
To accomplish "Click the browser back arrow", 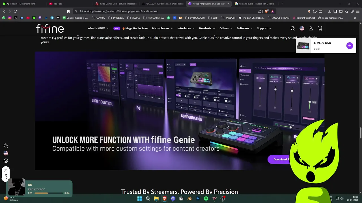I will 4,11.
